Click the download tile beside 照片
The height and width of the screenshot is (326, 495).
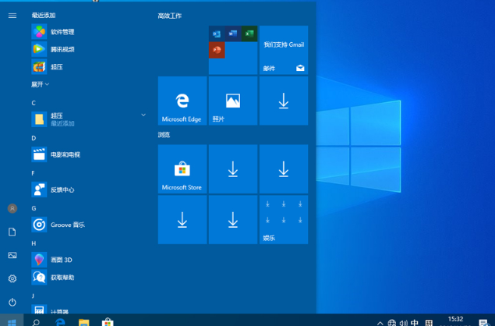coord(284,101)
